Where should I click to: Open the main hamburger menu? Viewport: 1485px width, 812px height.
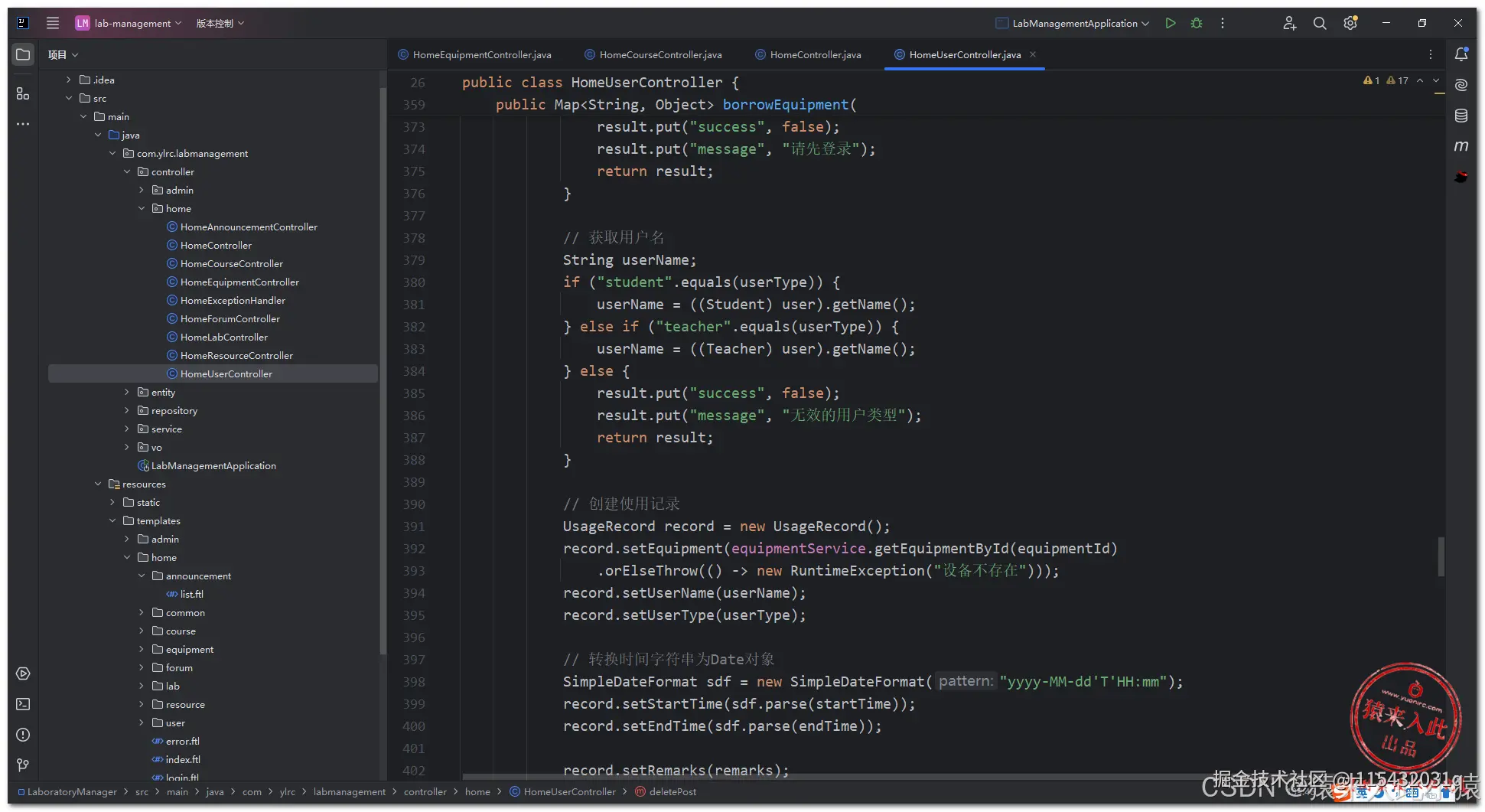pos(53,23)
